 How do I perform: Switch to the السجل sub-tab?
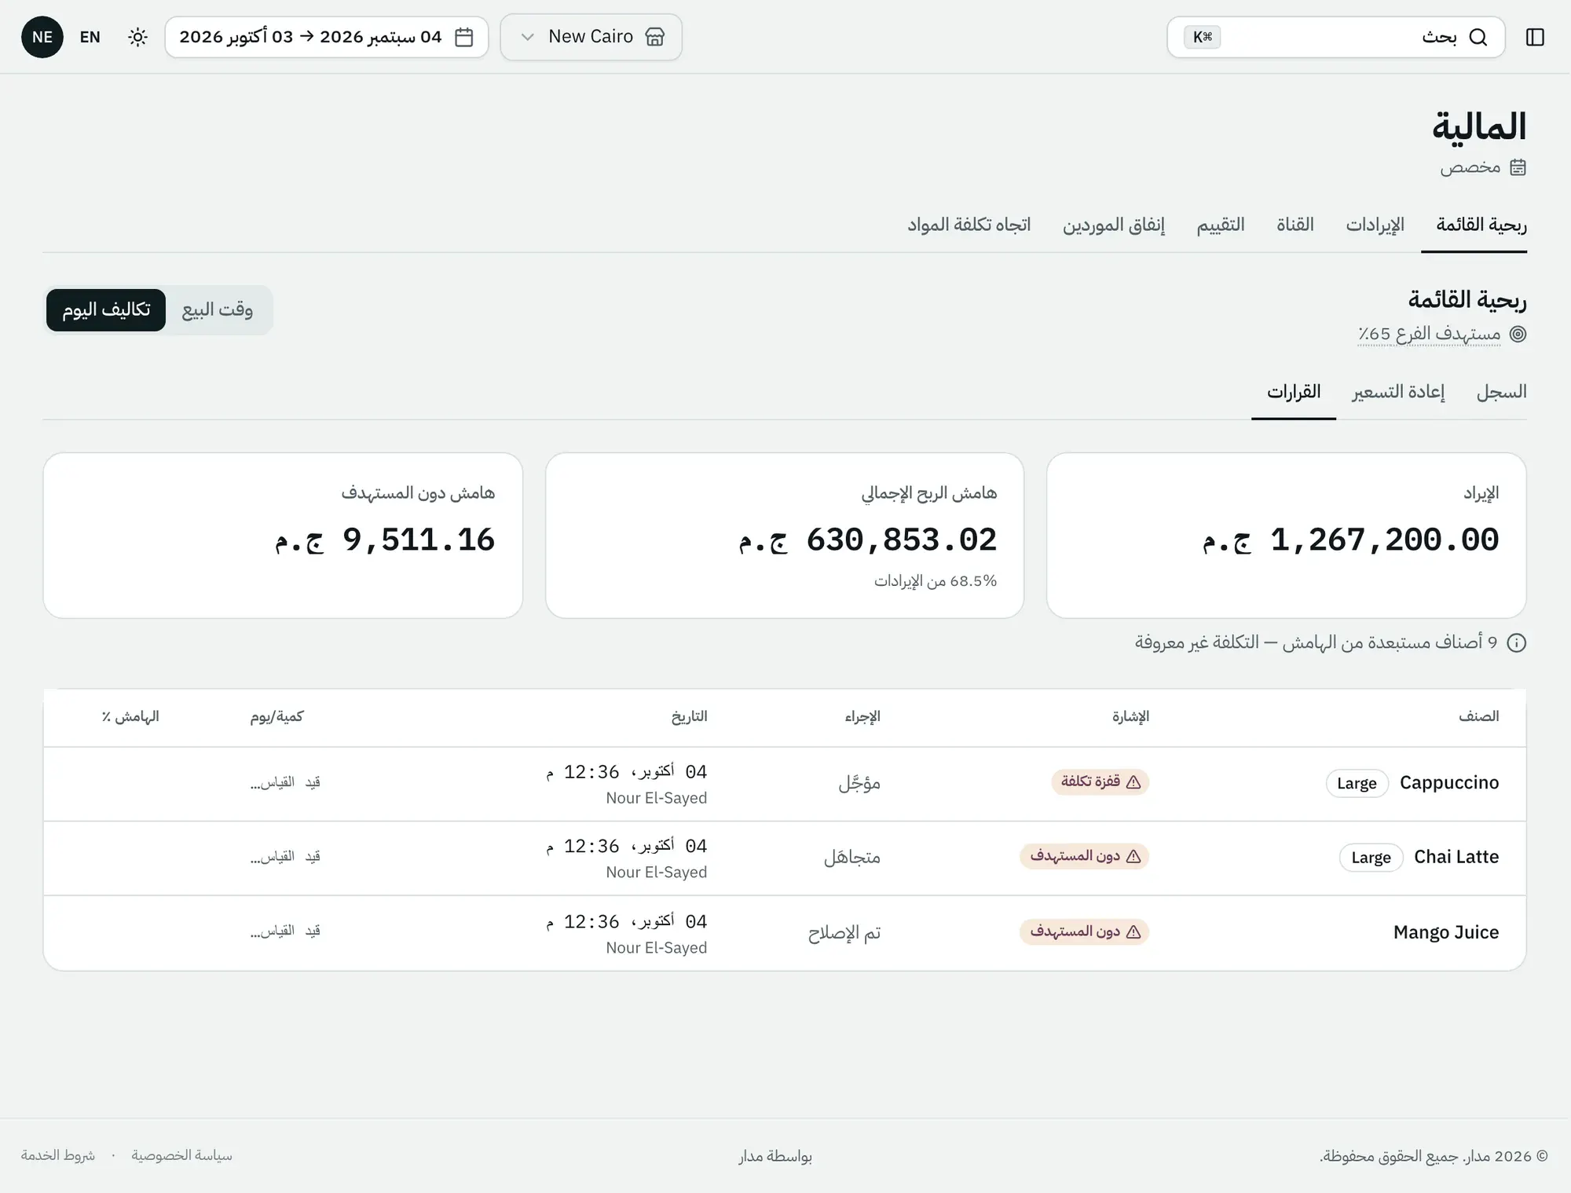click(1501, 392)
